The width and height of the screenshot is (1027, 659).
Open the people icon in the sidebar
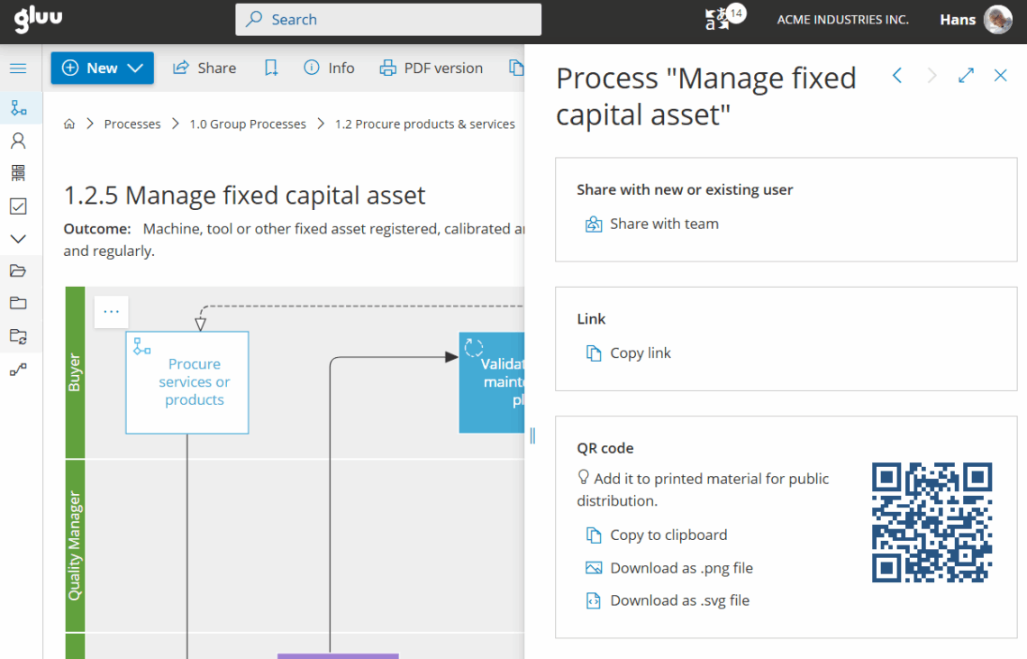coord(18,141)
